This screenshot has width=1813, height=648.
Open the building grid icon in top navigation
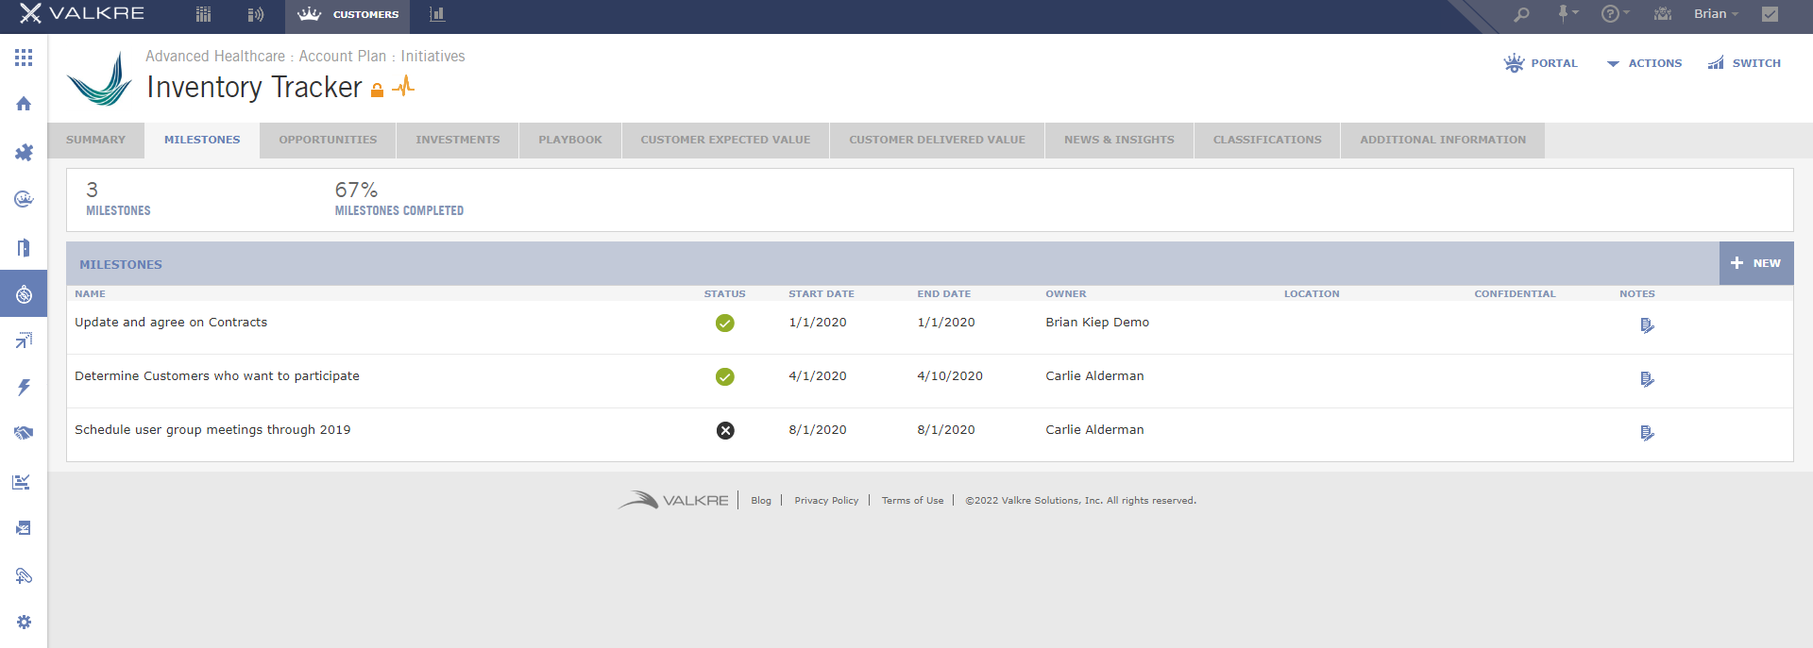coord(203,14)
